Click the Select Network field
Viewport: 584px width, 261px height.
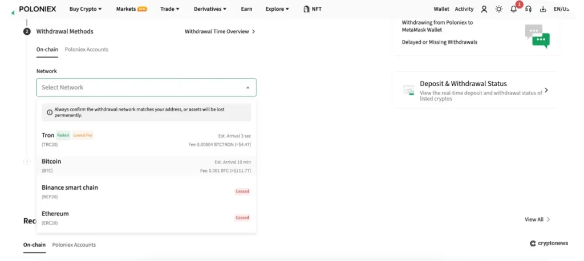(147, 88)
